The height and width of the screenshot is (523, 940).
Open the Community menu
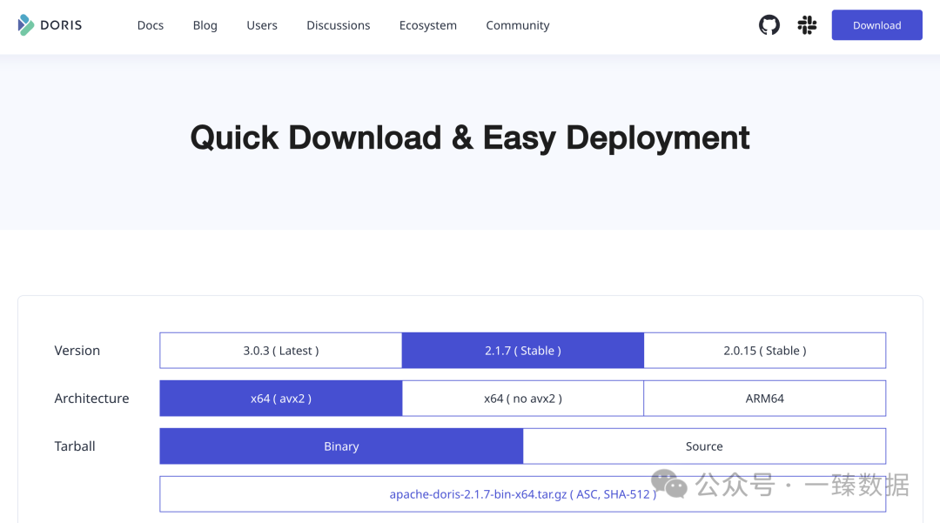tap(517, 25)
